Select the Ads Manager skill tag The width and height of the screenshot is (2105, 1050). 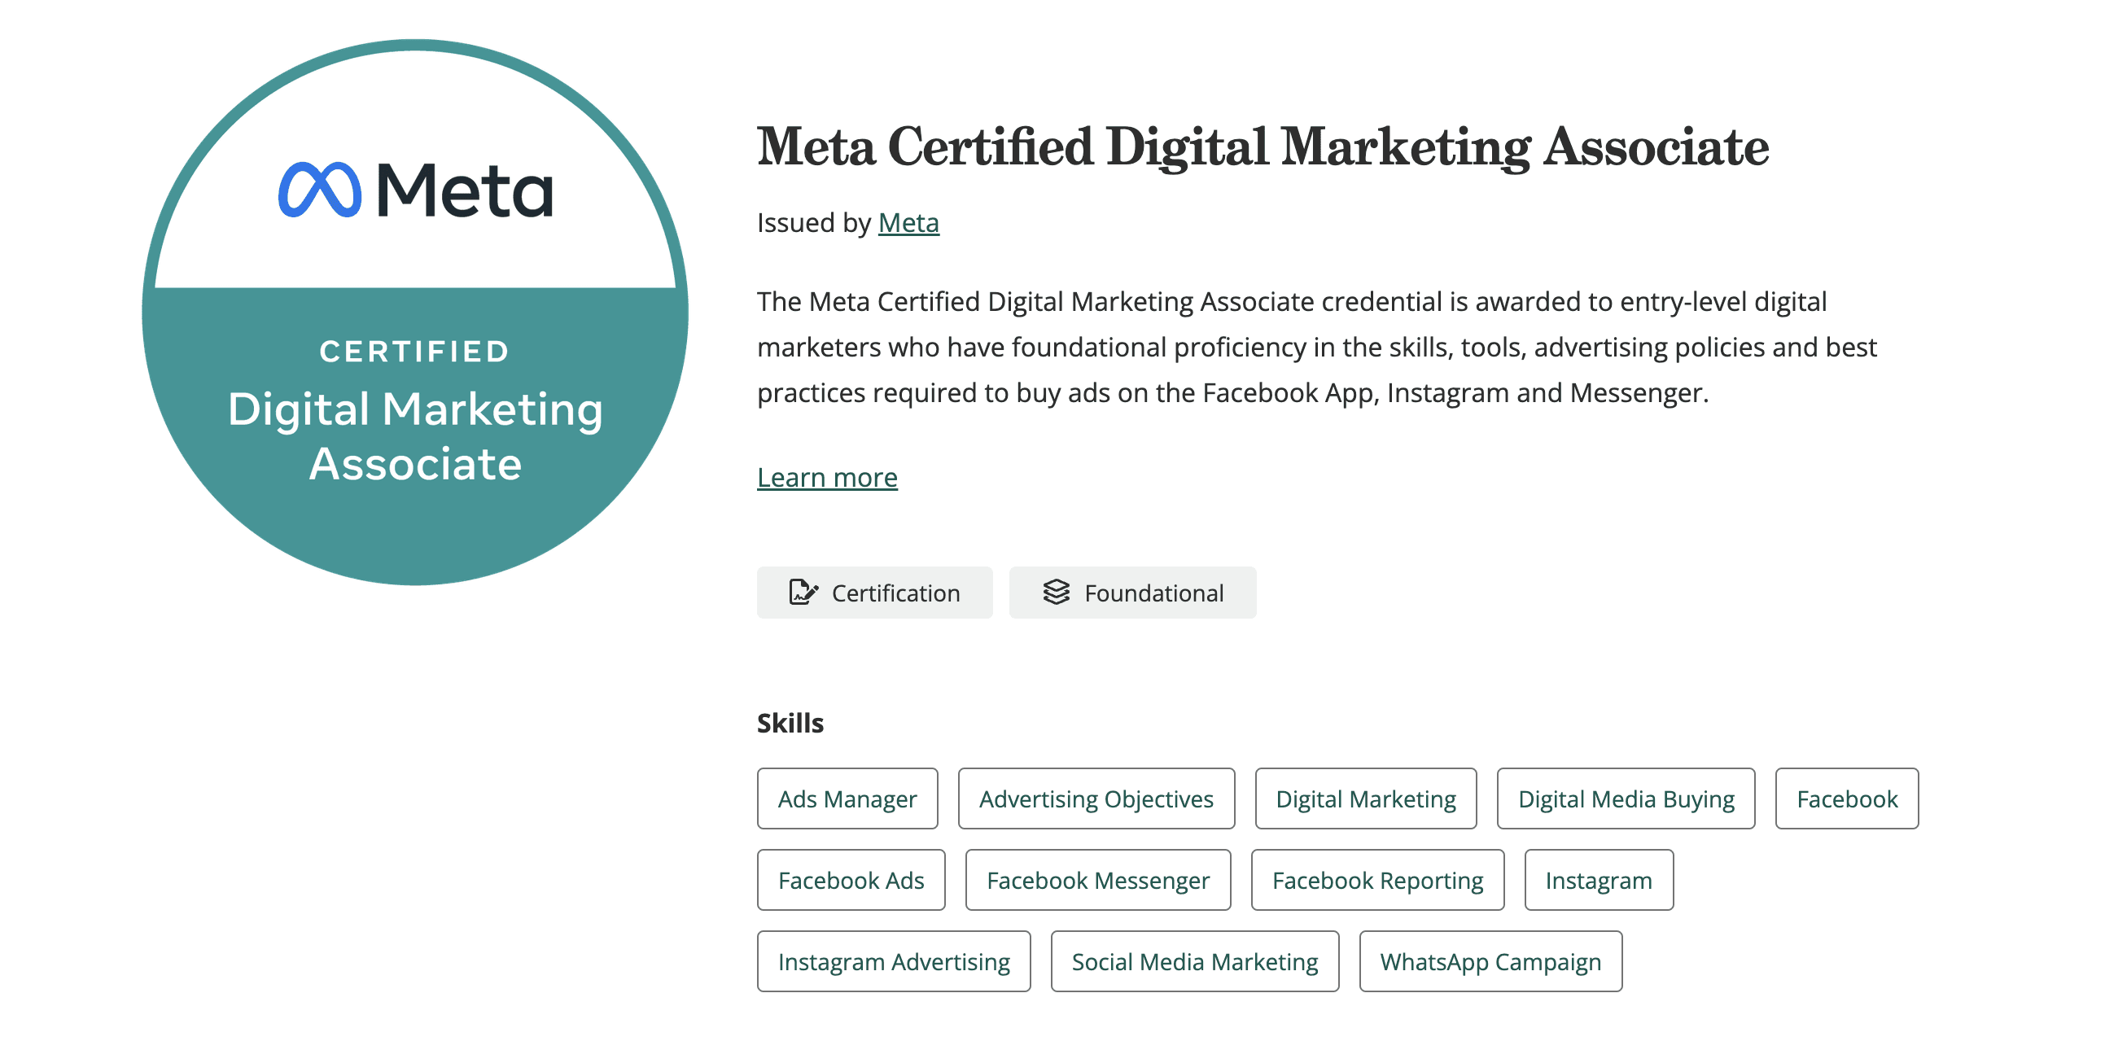pos(847,798)
